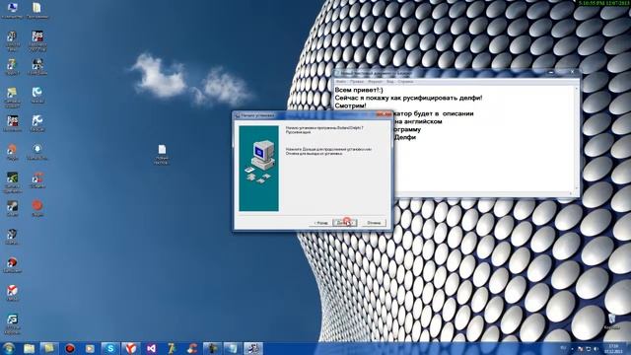631x355 pixels.
Task: Select the Yandex shortcut on the desktop
Action: coord(13,292)
